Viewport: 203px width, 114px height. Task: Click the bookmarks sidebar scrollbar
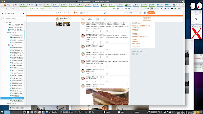25,35
